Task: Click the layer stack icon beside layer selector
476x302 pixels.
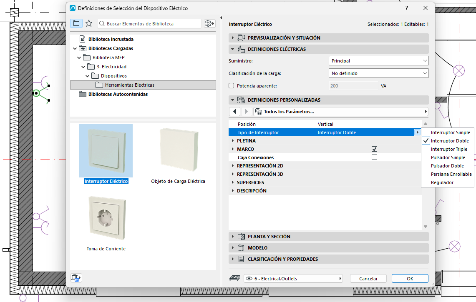Action: (234, 278)
